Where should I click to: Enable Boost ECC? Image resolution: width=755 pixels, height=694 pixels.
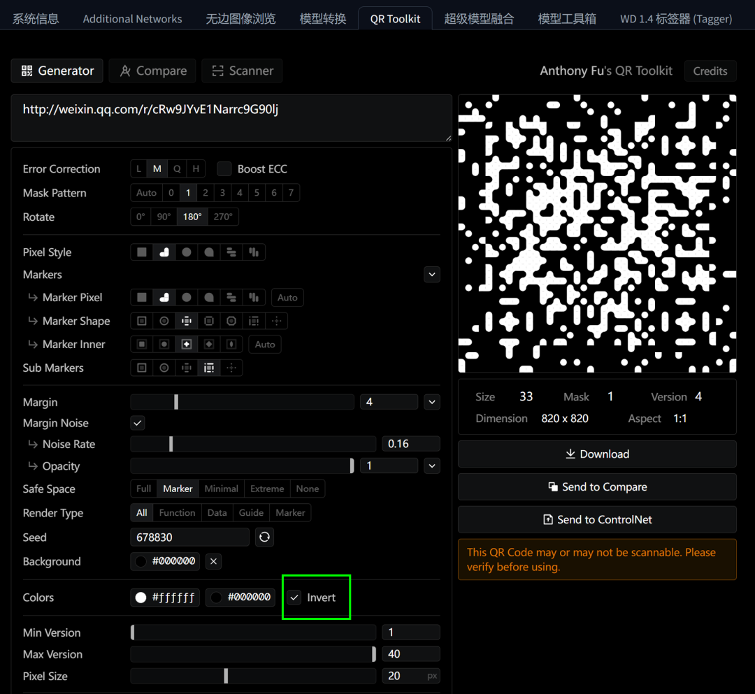pyautogui.click(x=224, y=168)
